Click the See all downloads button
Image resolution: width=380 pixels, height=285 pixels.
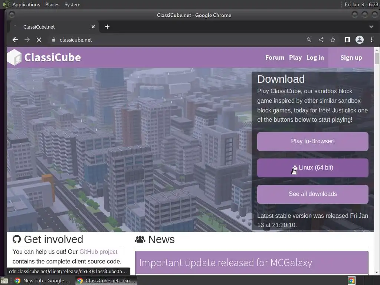(x=312, y=194)
